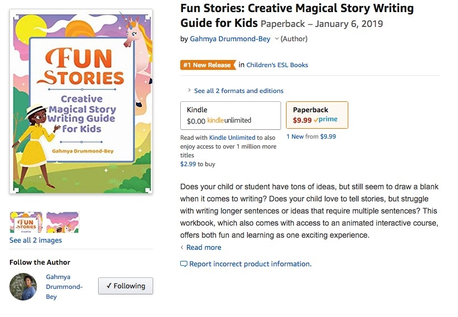
Task: Click the large Fun Stories book cover
Action: [x=81, y=101]
